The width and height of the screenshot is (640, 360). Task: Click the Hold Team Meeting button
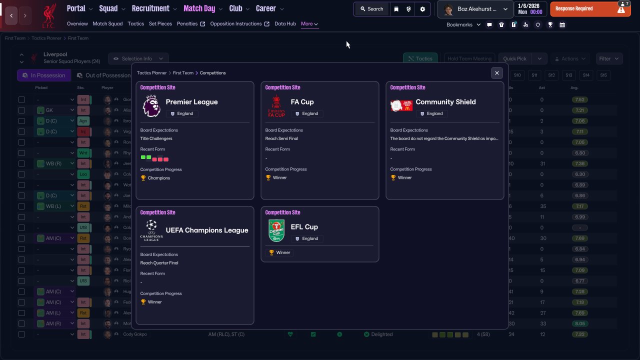point(469,59)
